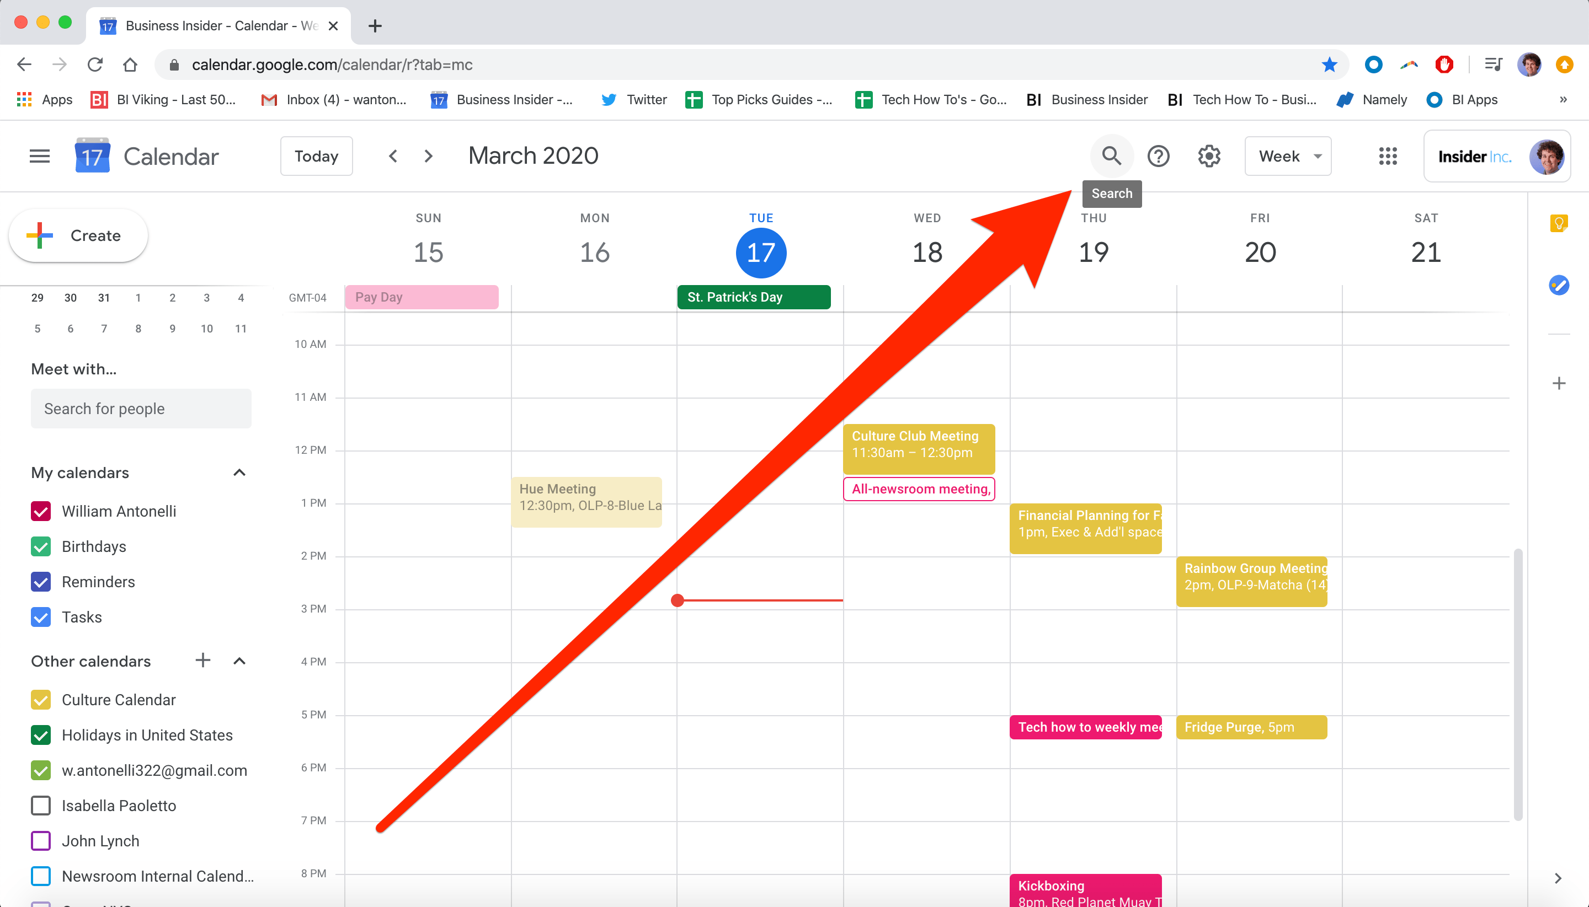Click the plus icon to add other calendars

[202, 661]
